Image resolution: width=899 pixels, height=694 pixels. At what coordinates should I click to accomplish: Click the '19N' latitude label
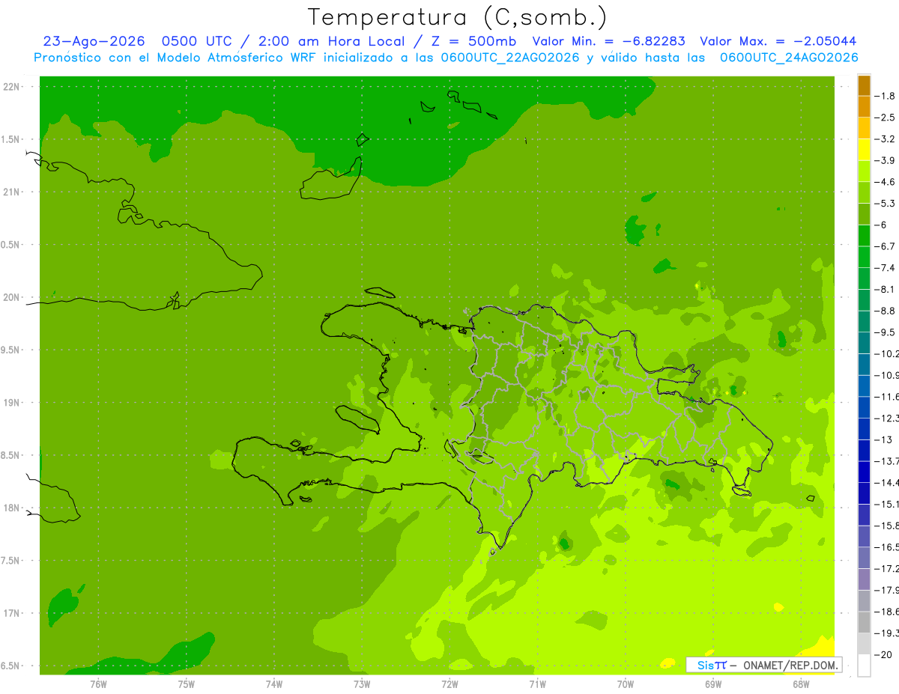tap(12, 402)
